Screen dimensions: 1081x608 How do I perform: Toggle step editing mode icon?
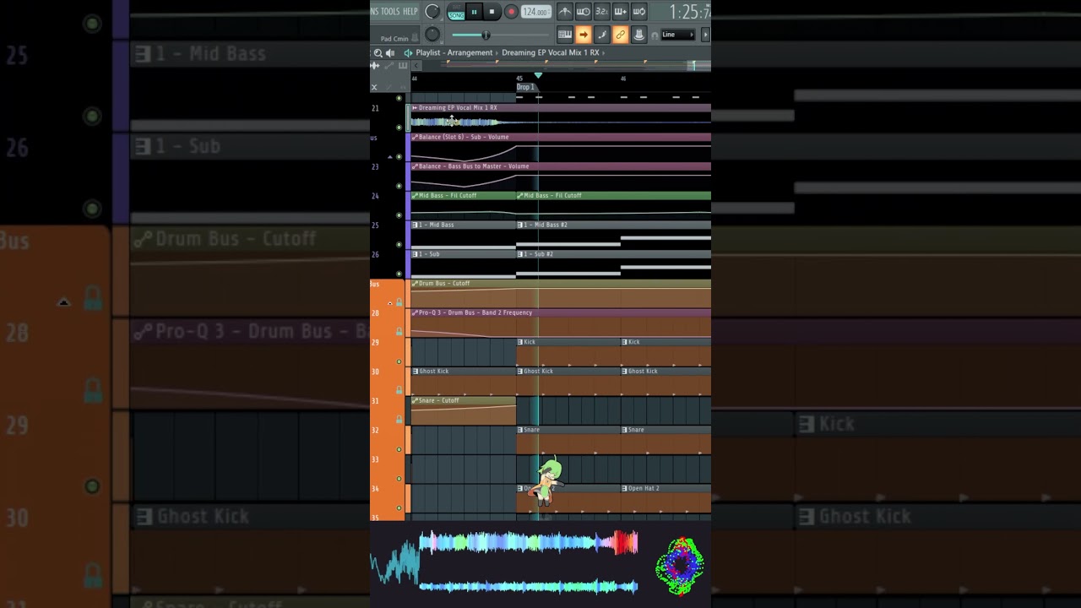(601, 35)
